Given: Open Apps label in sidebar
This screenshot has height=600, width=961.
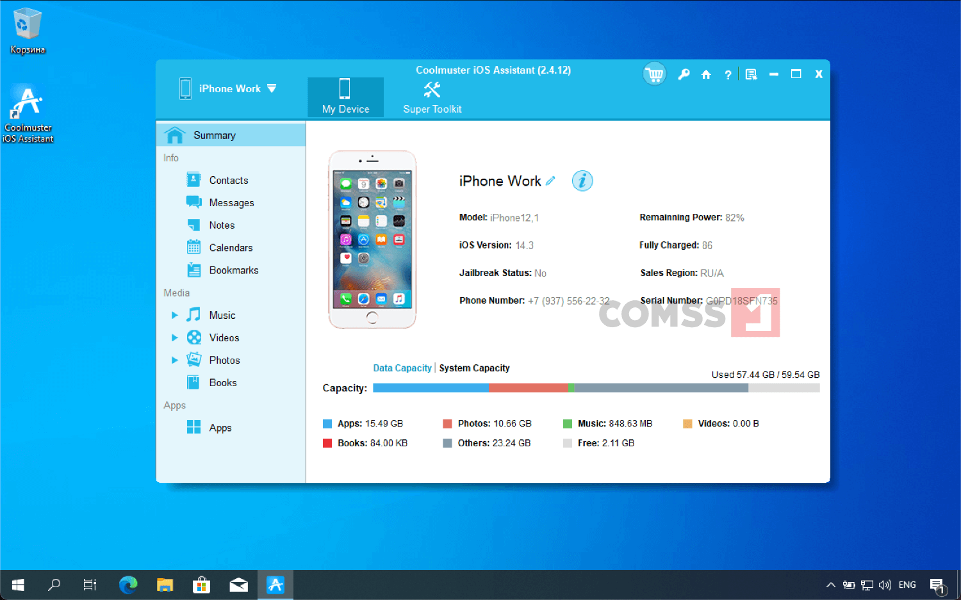Looking at the screenshot, I should pos(220,428).
